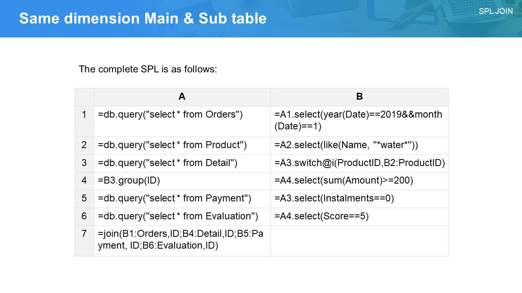
Task: Click the slide title "Same dimension Main & Sub table"
Action: [x=143, y=19]
